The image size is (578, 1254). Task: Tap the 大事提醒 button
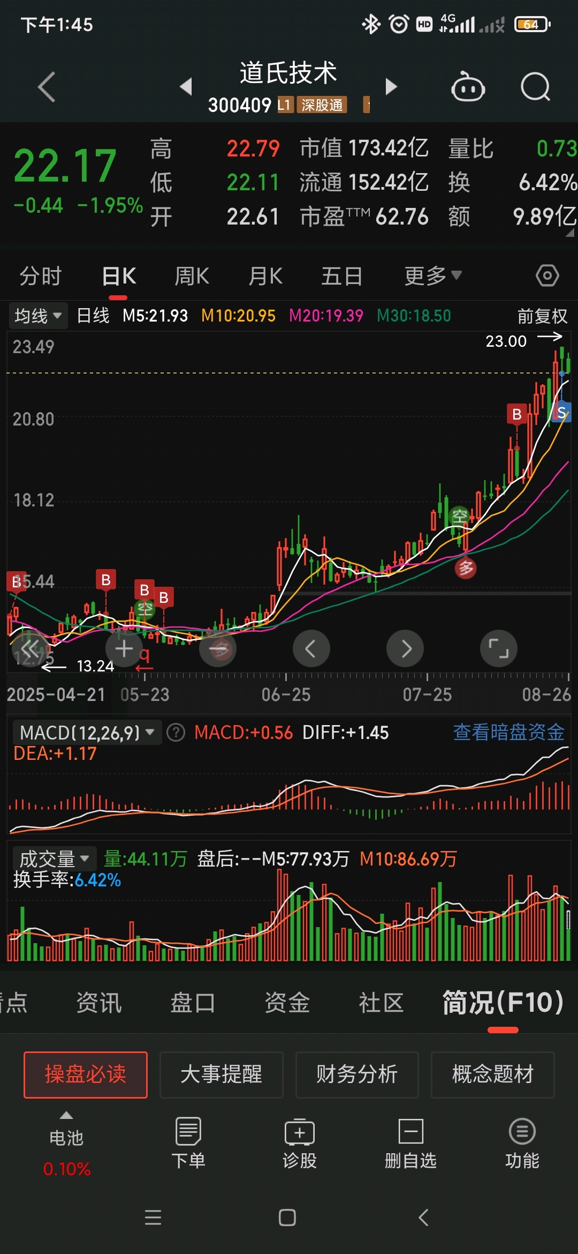pos(221,1074)
